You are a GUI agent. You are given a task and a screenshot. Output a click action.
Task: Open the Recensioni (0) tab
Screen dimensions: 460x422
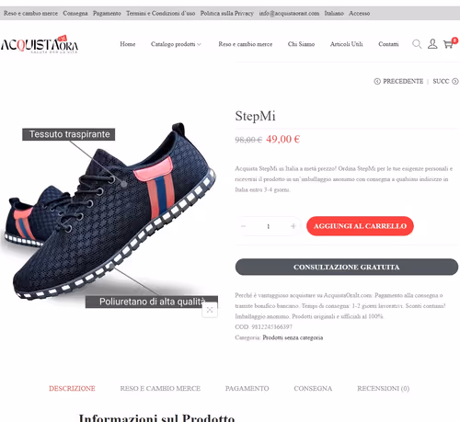[383, 388]
